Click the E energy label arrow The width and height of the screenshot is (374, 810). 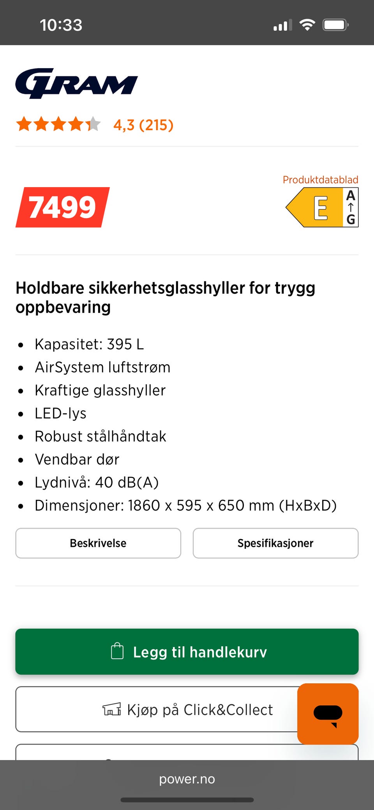319,207
